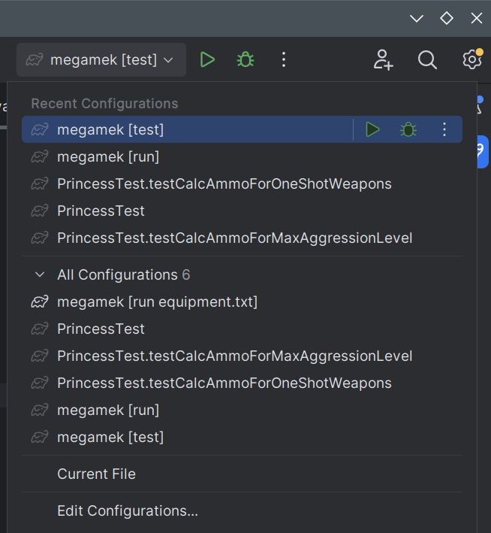Open kebab options in highlighted megamek [test] row
This screenshot has height=533, width=491.
point(444,129)
